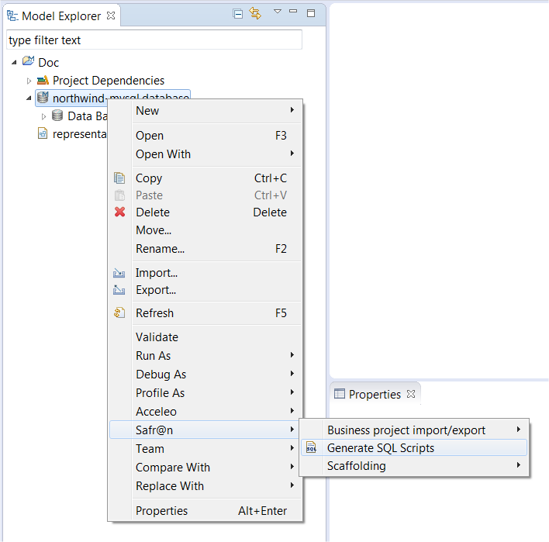Expand the Project Dependencies tree node

tap(29, 81)
